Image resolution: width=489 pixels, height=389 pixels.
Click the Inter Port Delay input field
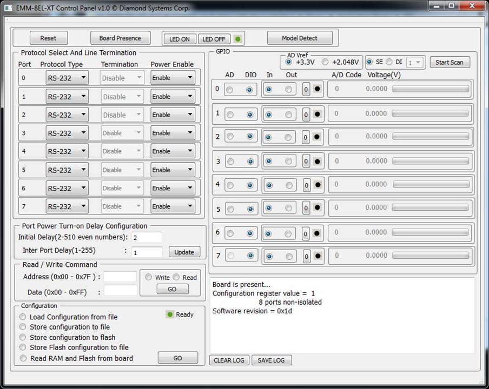coord(147,252)
